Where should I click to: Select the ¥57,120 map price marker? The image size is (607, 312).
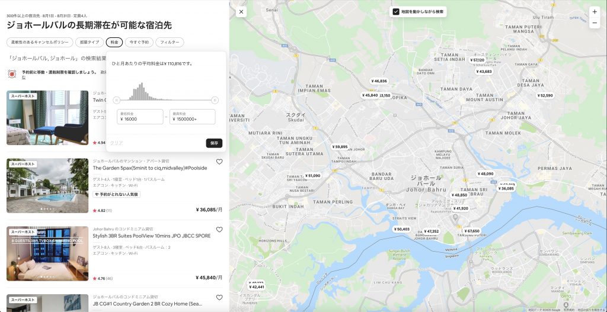point(477,60)
